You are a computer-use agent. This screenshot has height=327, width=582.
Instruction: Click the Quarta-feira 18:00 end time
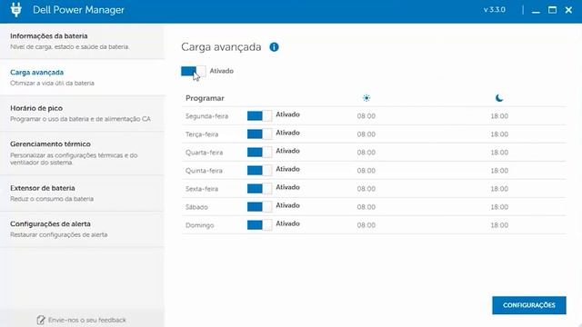[x=499, y=153]
